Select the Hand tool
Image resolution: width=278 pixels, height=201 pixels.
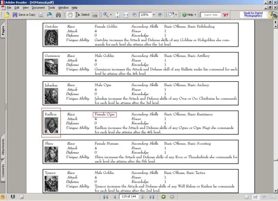tap(70, 15)
